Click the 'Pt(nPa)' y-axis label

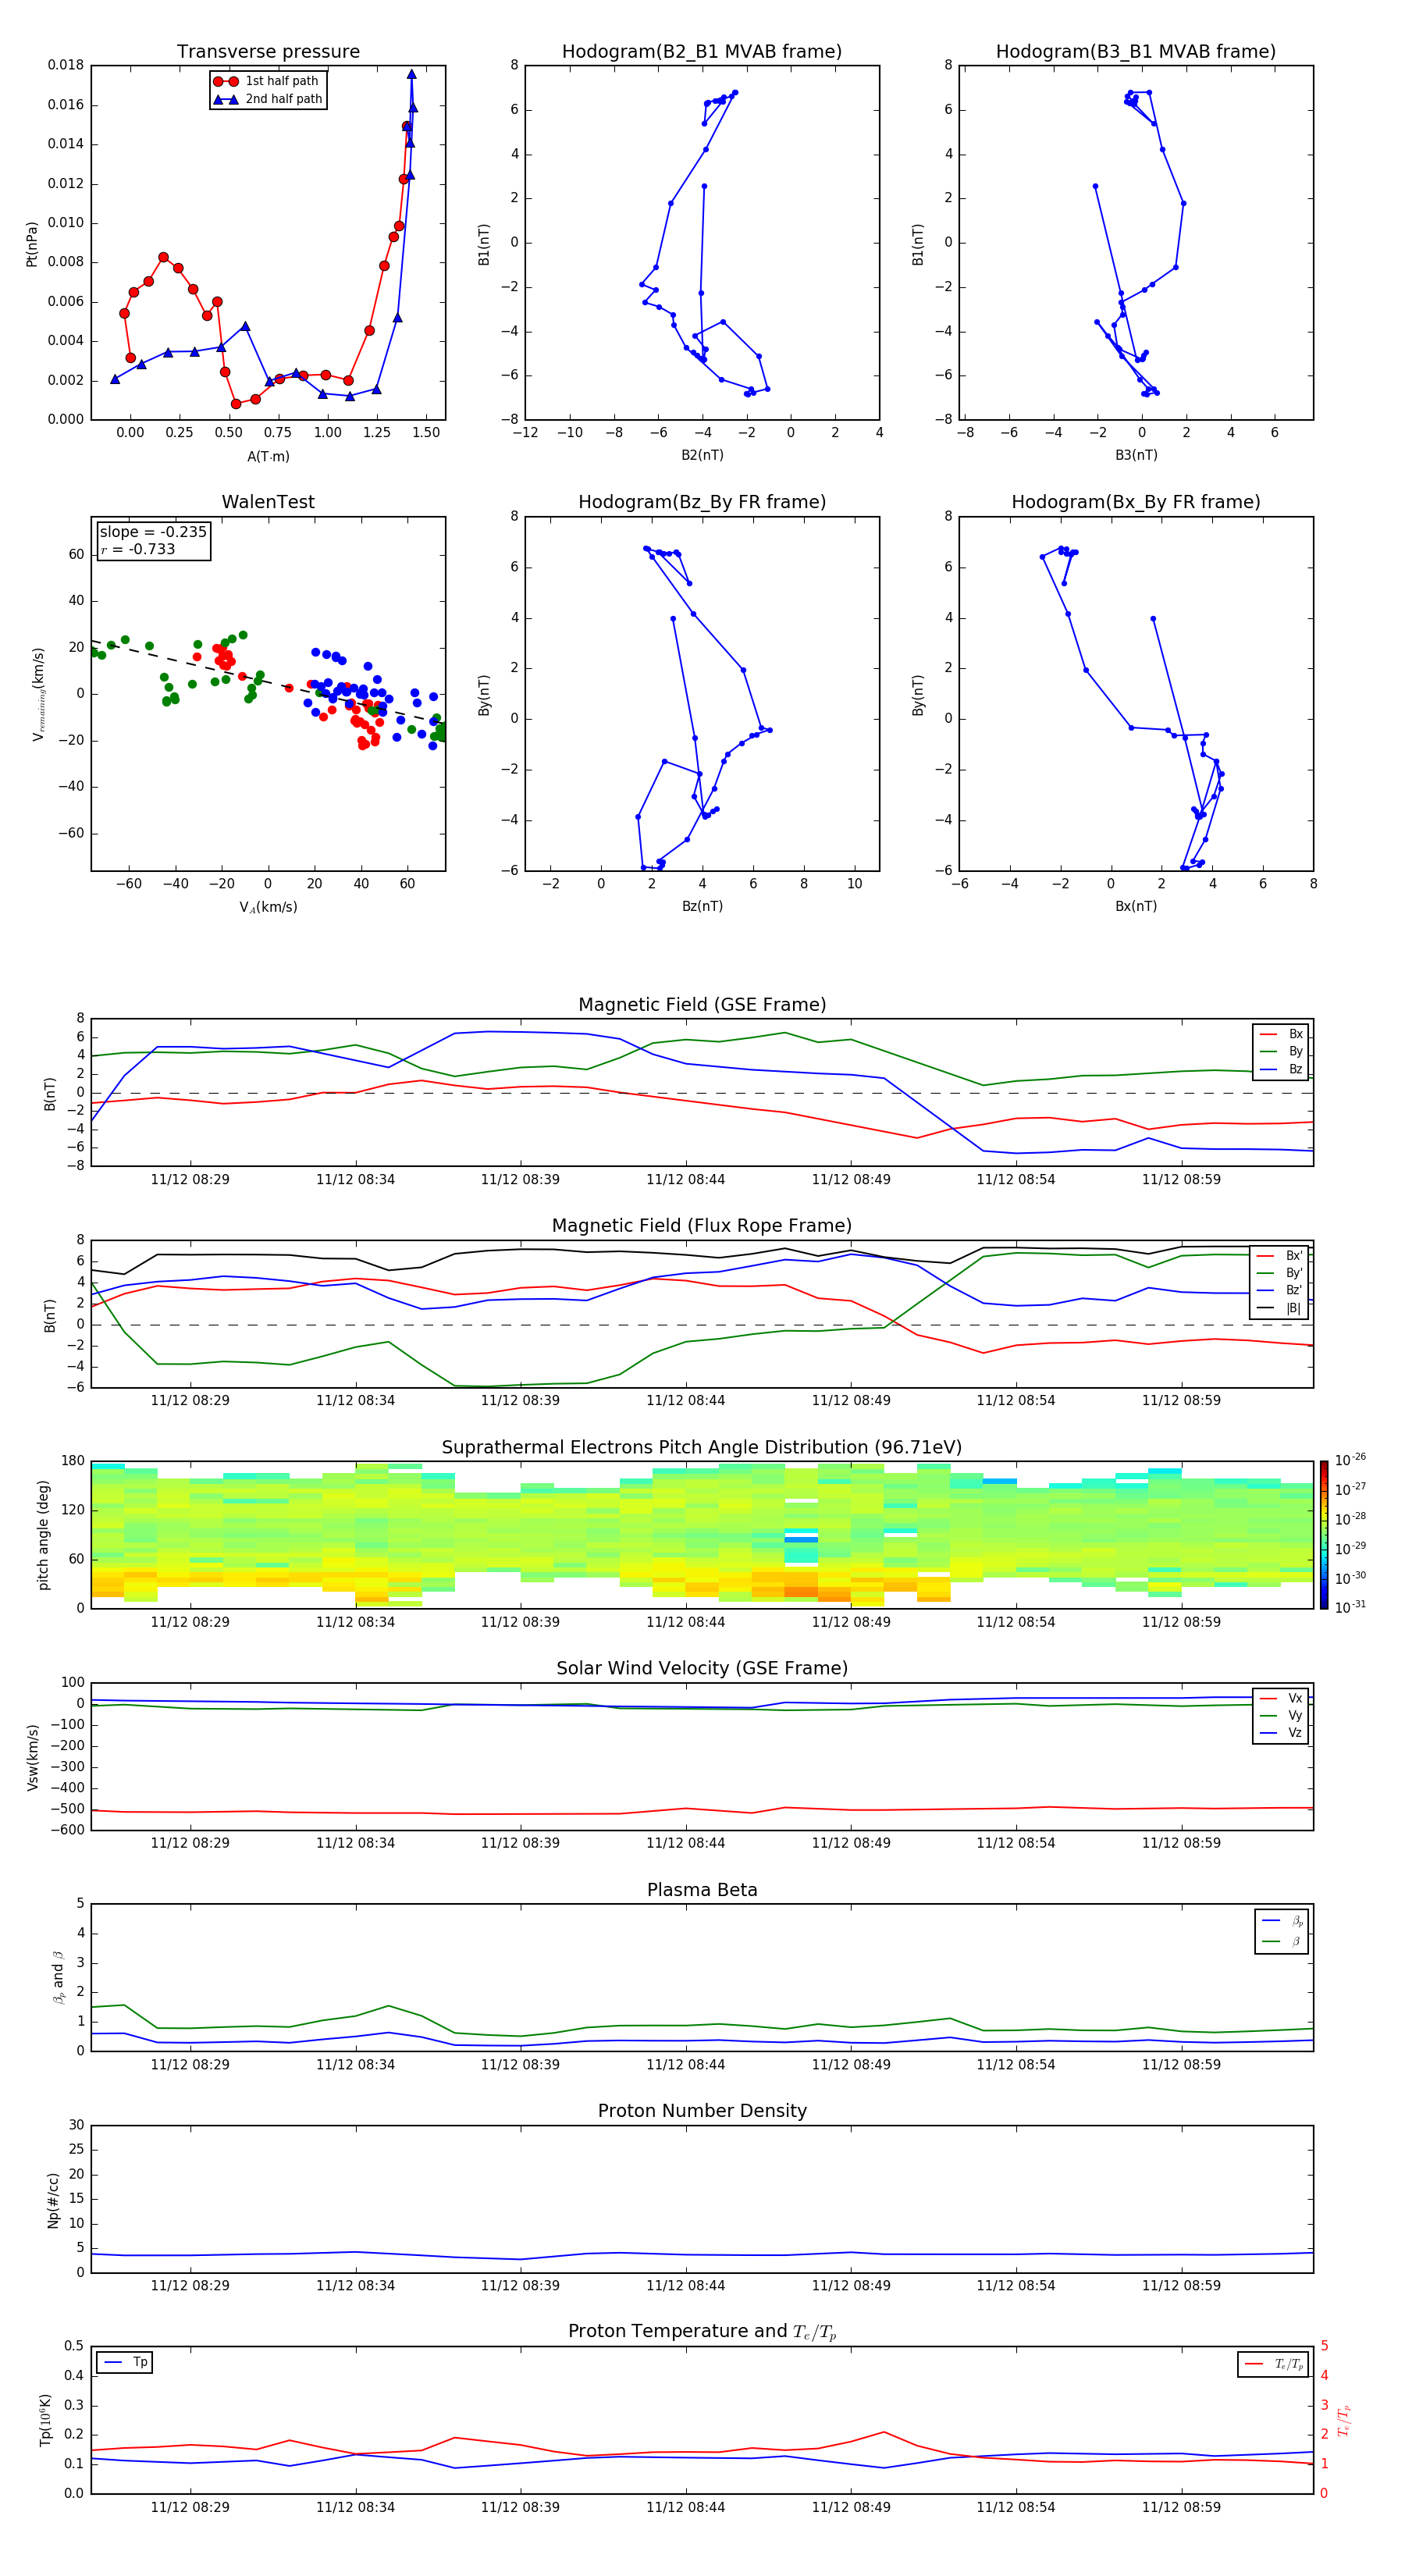coord(31,243)
